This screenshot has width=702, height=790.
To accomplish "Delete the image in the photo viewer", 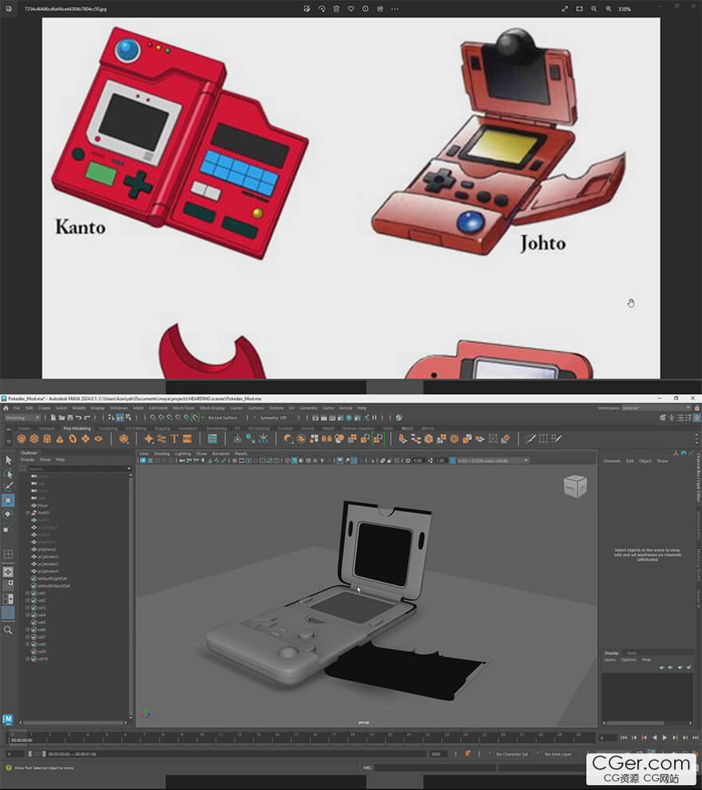I will 336,9.
